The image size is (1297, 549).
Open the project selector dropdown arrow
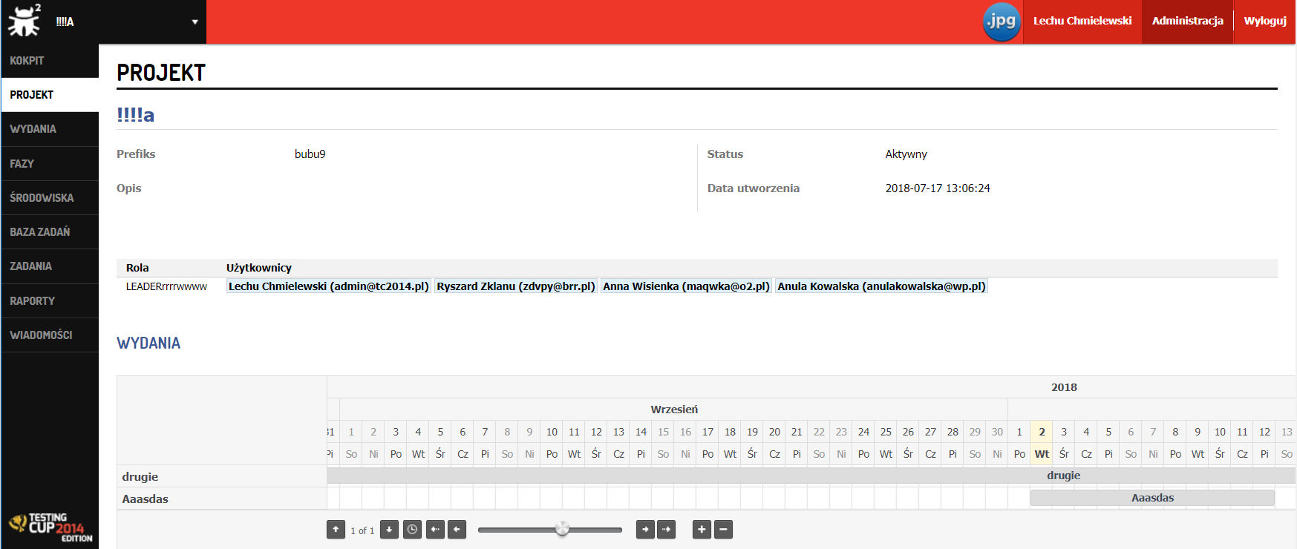[x=195, y=22]
